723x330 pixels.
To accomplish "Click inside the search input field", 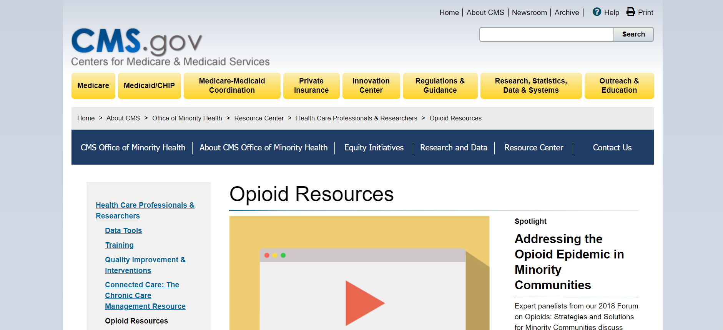I will coord(547,34).
